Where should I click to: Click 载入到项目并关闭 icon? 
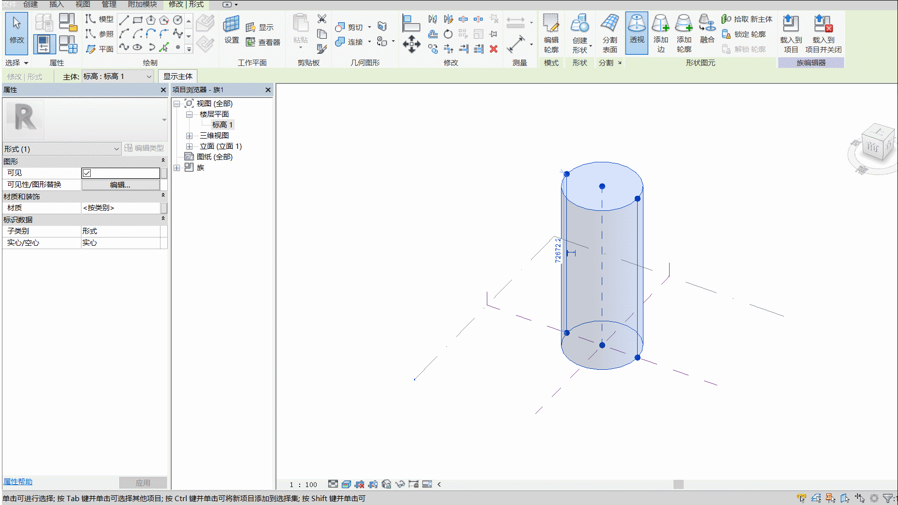click(x=823, y=33)
